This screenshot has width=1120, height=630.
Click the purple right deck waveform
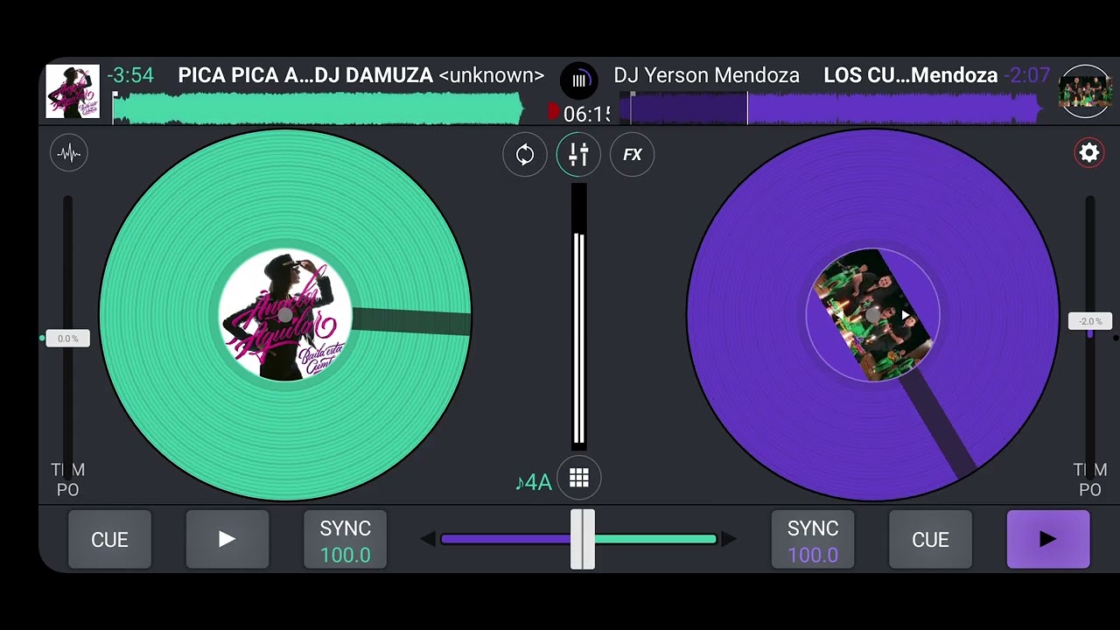click(x=831, y=108)
